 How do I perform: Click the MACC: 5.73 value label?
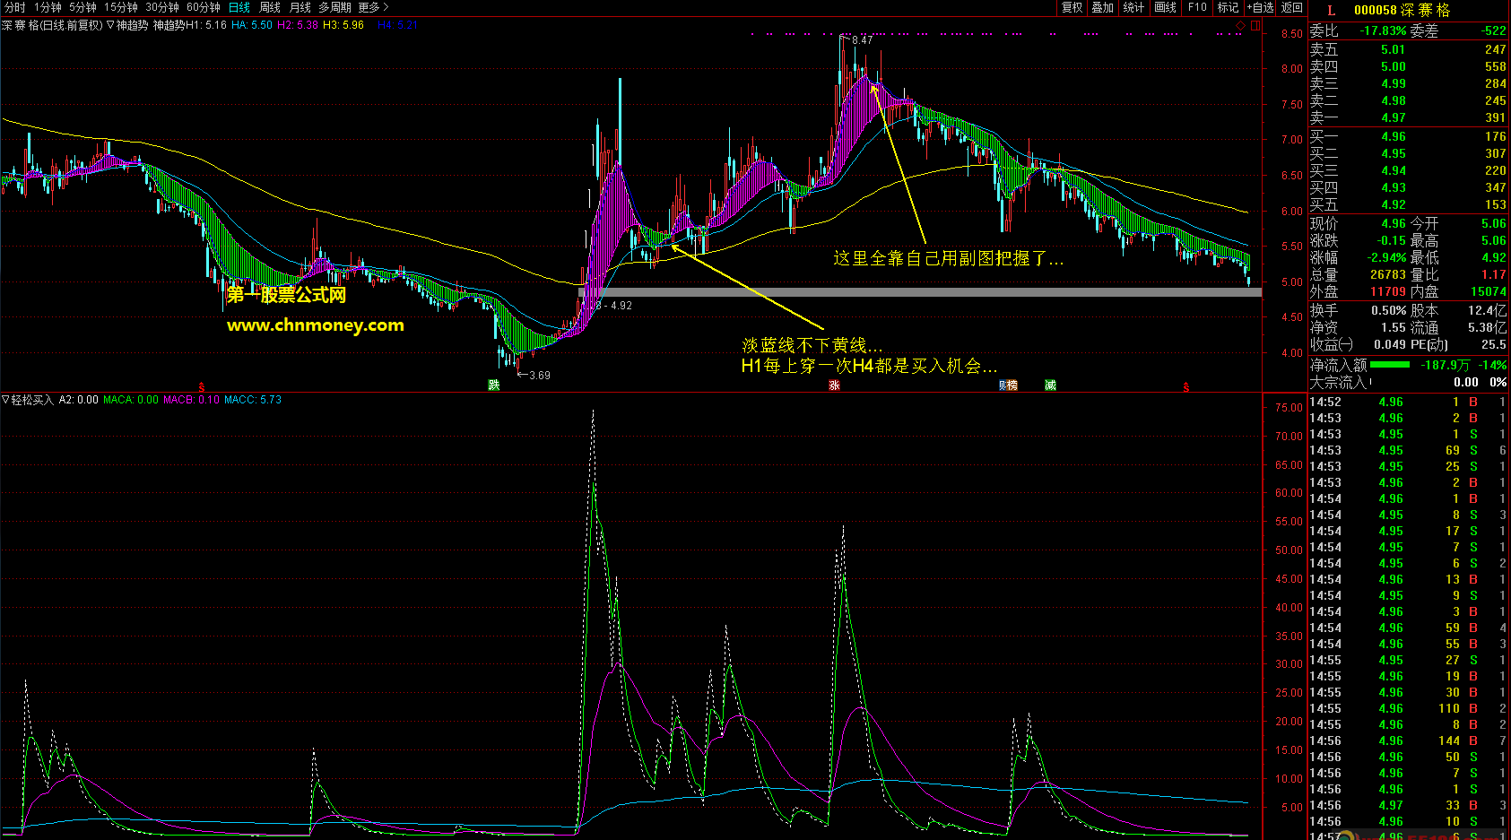point(253,400)
